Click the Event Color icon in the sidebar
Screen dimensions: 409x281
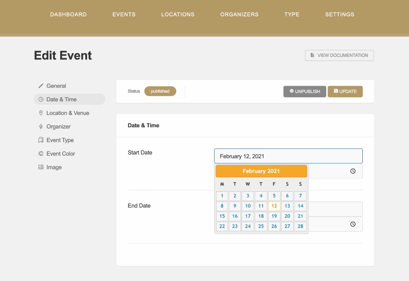coord(41,153)
